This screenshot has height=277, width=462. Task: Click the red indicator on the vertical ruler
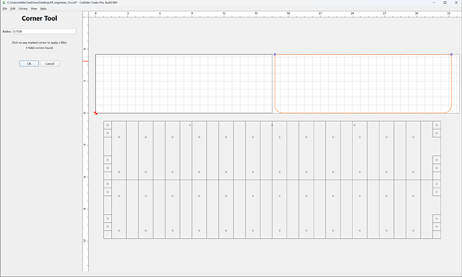(86, 62)
